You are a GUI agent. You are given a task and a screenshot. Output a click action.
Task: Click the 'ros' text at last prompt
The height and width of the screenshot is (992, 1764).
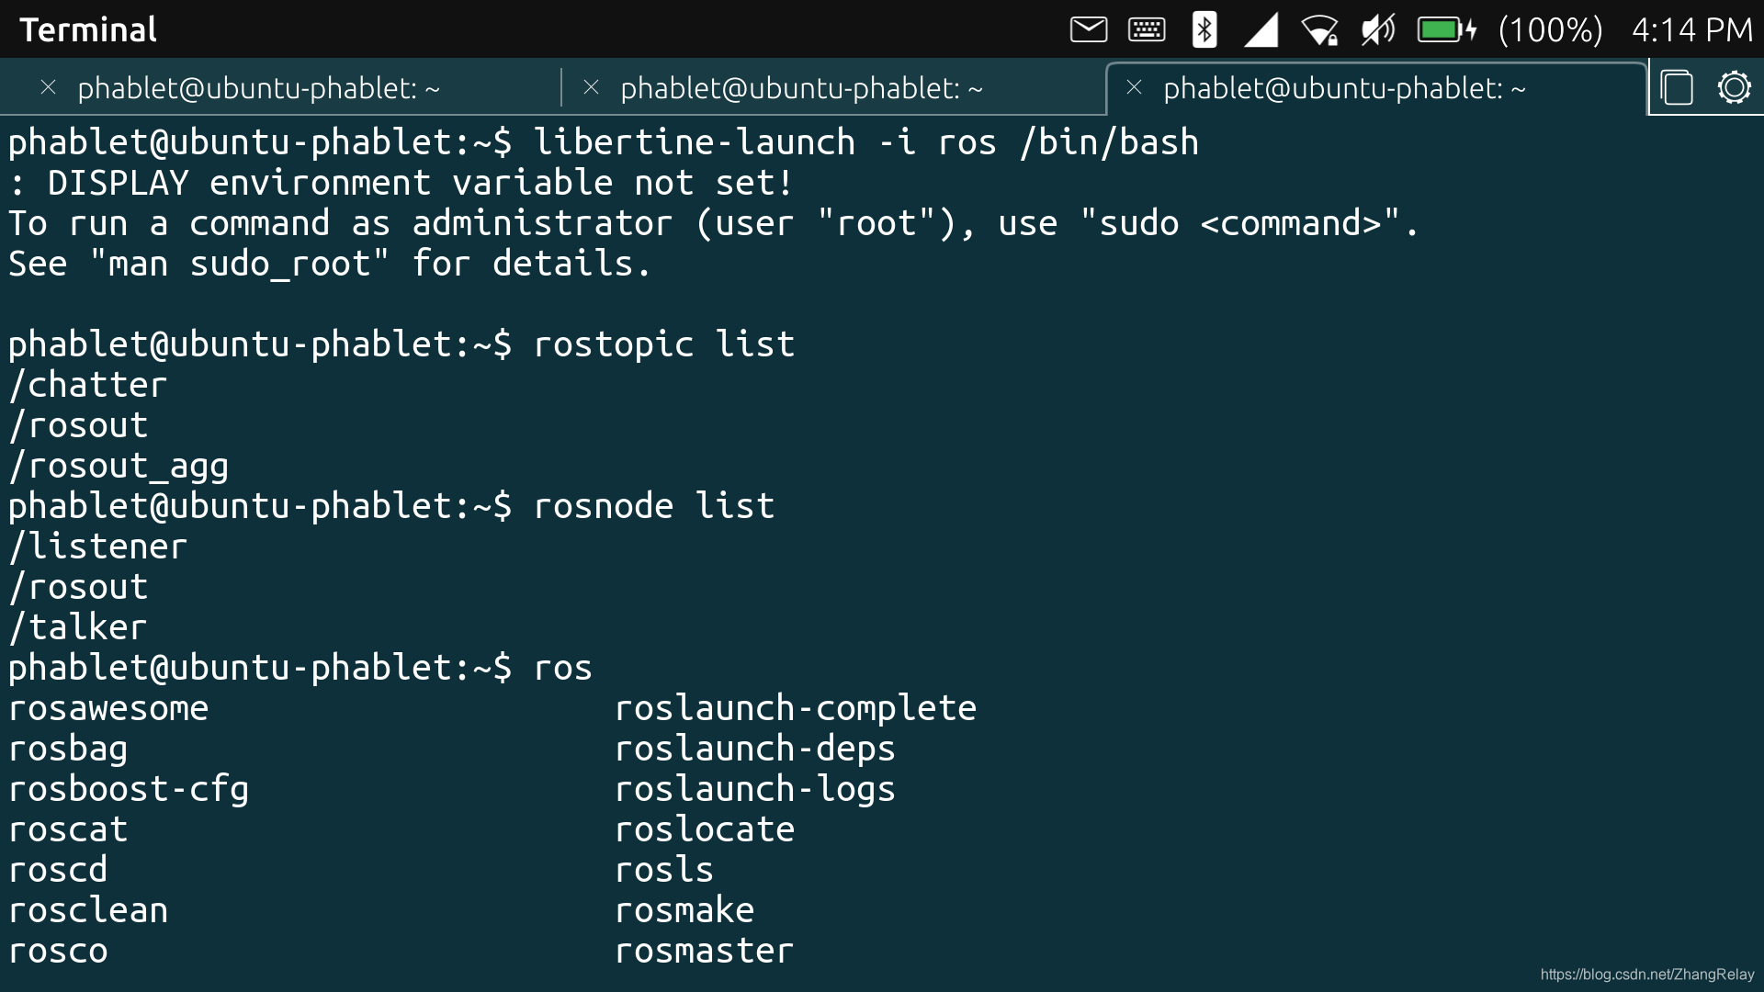point(563,668)
